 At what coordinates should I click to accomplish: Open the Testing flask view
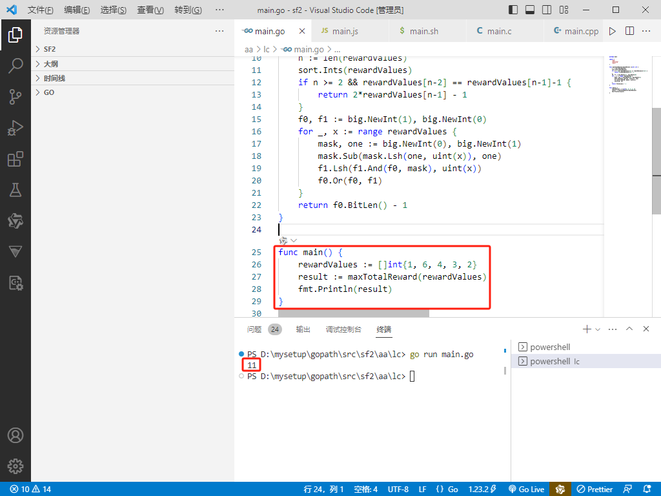click(x=15, y=191)
